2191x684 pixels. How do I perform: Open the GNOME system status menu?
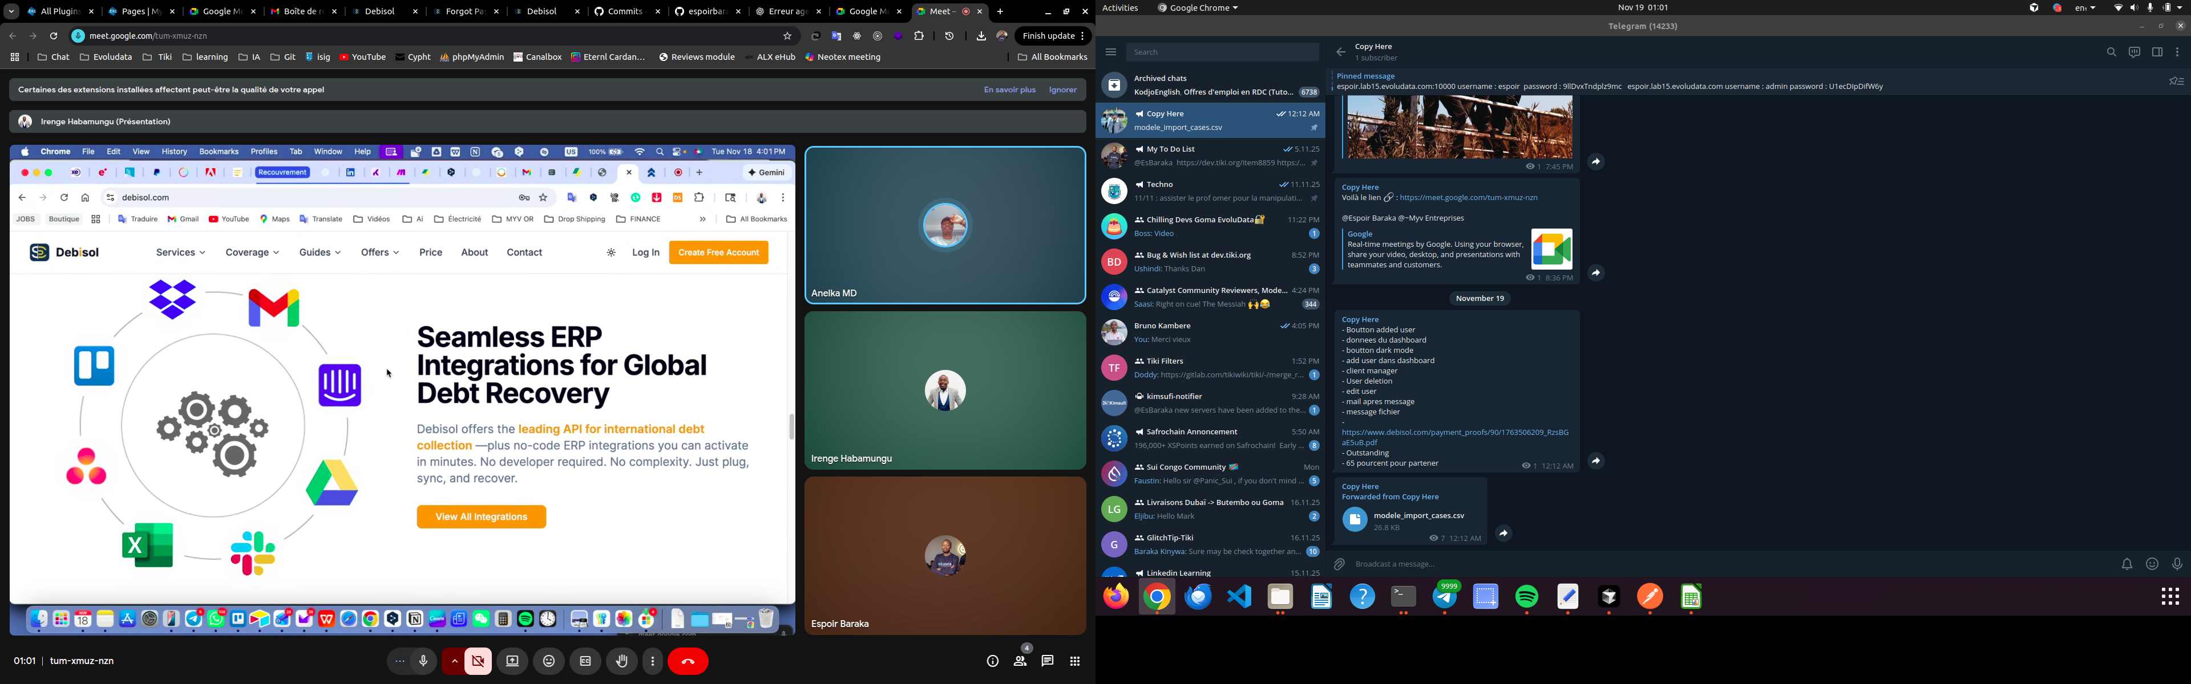click(x=2148, y=7)
